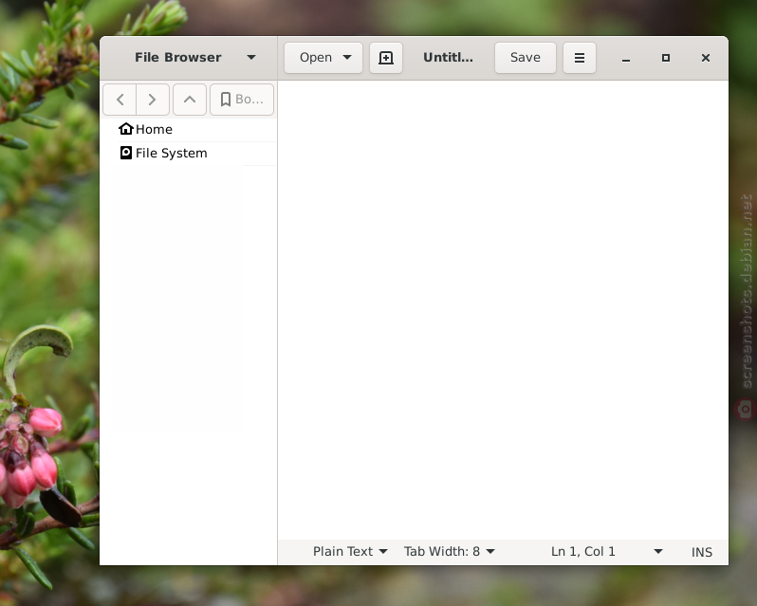Screen dimensions: 757x606
Task: Save the untitled document
Action: [526, 58]
